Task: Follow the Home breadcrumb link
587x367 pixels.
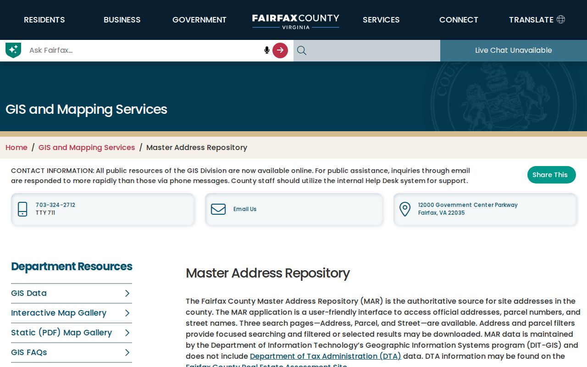Action: point(17,147)
